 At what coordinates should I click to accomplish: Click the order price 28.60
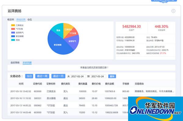pos(95,98)
